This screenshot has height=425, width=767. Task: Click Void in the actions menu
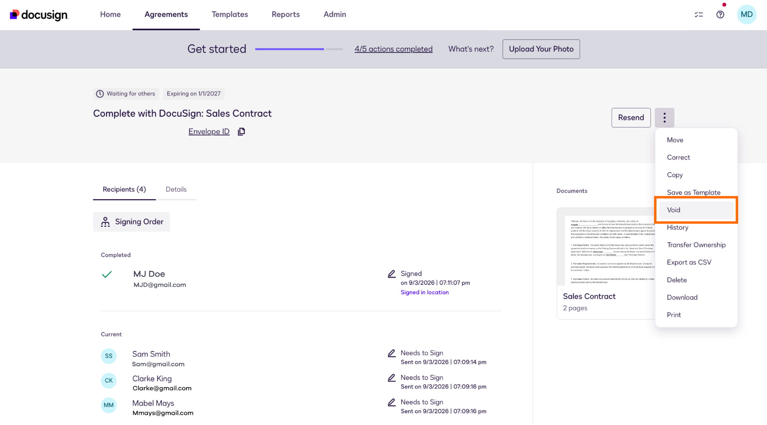[696, 210]
